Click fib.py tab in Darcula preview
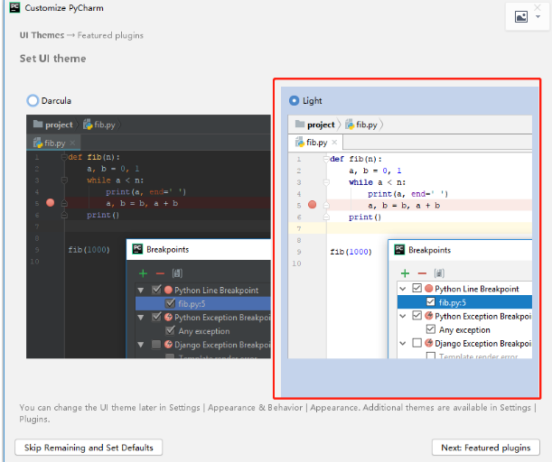This screenshot has width=552, height=462. (53, 143)
